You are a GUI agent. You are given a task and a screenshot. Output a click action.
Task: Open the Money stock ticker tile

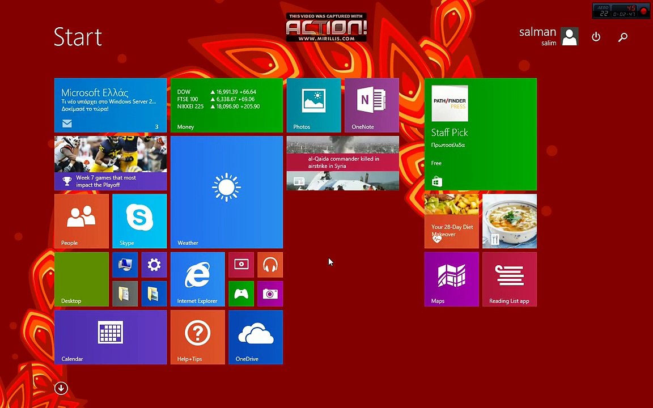227,105
